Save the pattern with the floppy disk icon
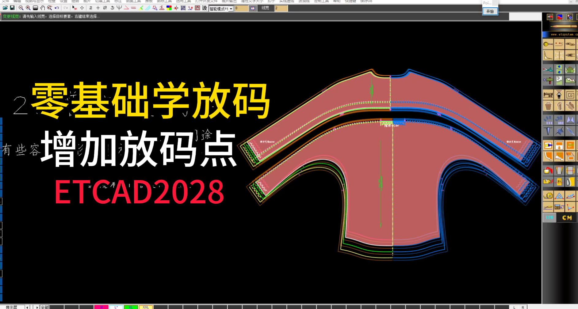Image resolution: width=578 pixels, height=309 pixels. coord(12,8)
